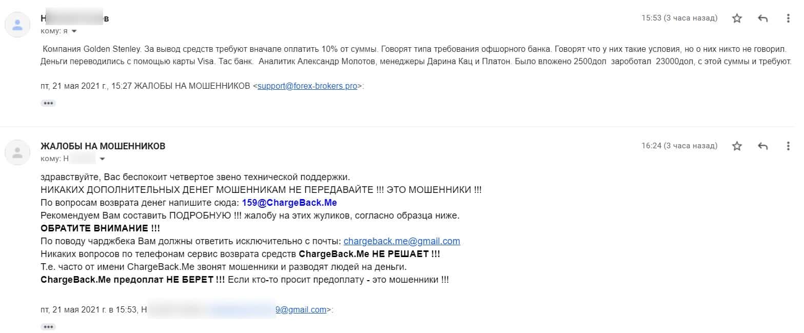Image resolution: width=804 pixels, height=333 pixels.
Task: Open support@forex-brokers.pro email link
Action: pos(307,86)
